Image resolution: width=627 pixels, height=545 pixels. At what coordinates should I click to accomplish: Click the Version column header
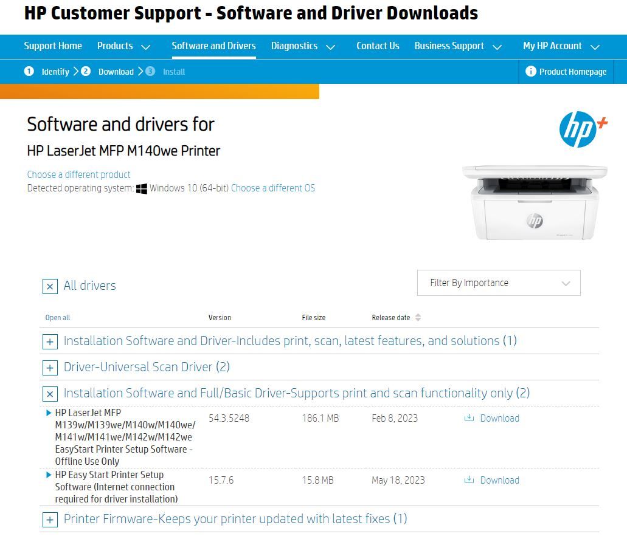pyautogui.click(x=220, y=317)
